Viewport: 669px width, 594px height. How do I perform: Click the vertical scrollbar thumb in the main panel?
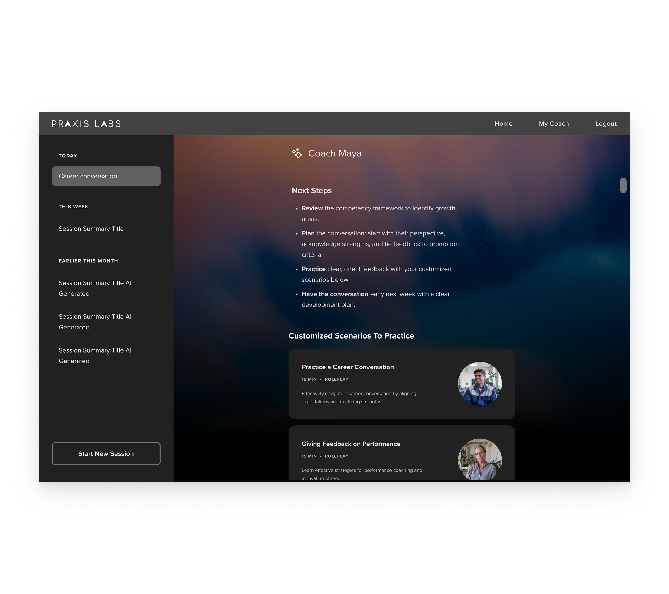coord(623,186)
